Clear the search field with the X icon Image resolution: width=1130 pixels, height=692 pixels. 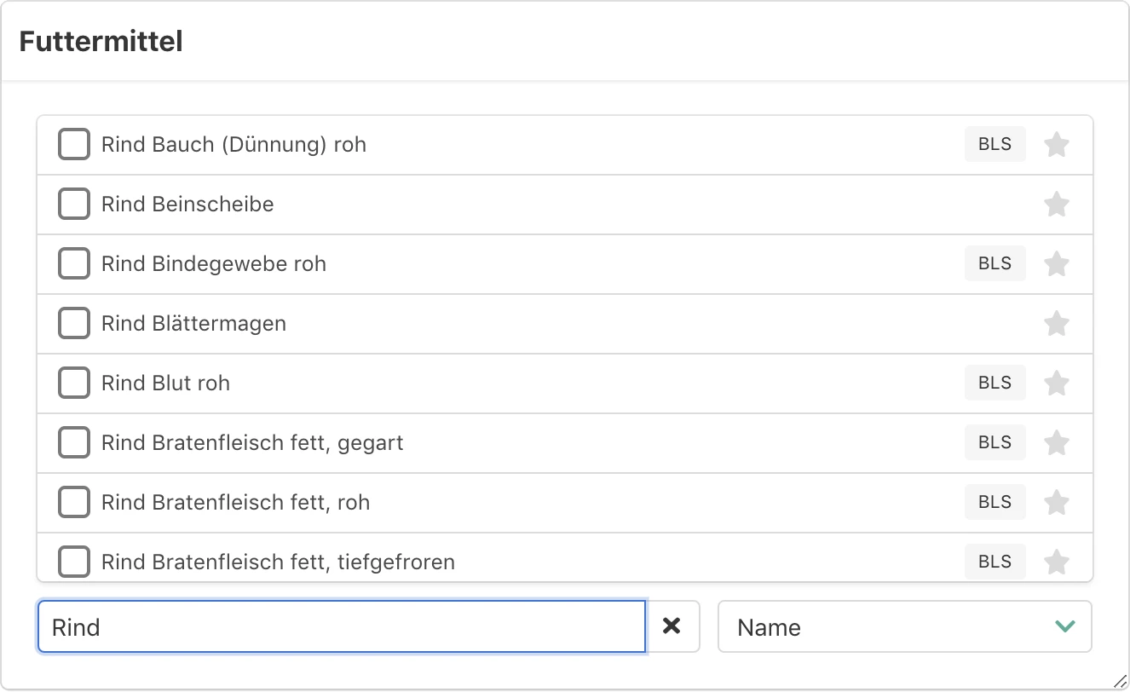[672, 626]
